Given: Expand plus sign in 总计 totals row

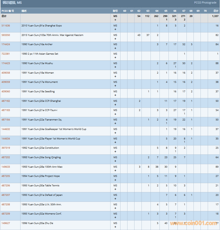Looking at the screenshot, I should [115, 20].
